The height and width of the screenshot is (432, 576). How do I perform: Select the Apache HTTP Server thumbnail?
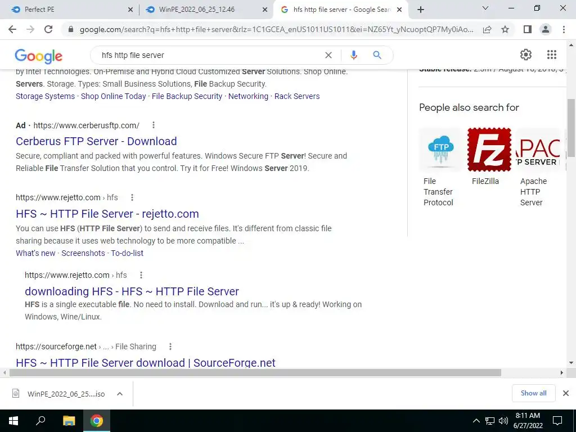click(x=537, y=150)
